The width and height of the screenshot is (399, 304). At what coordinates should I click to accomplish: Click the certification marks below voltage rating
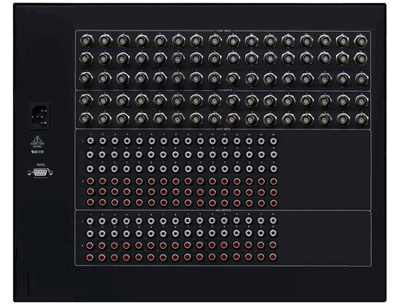[x=37, y=152]
